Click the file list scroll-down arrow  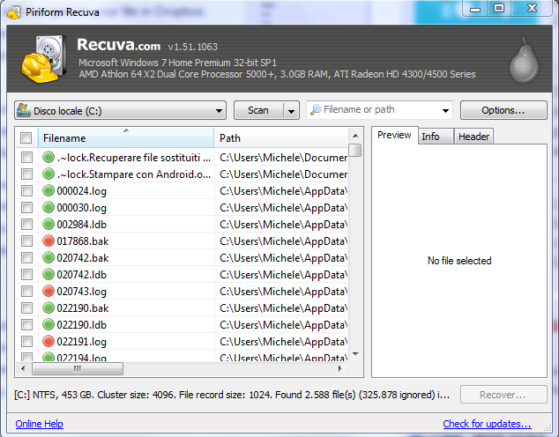355,354
